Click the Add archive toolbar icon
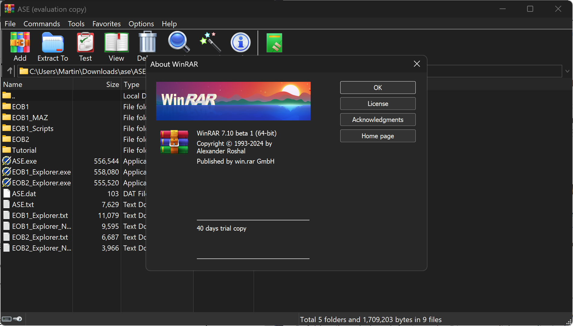573x326 pixels. (20, 43)
